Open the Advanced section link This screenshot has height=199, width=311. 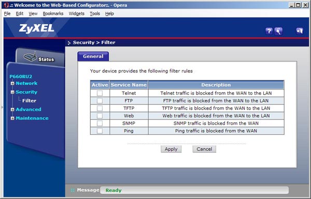pos(29,110)
